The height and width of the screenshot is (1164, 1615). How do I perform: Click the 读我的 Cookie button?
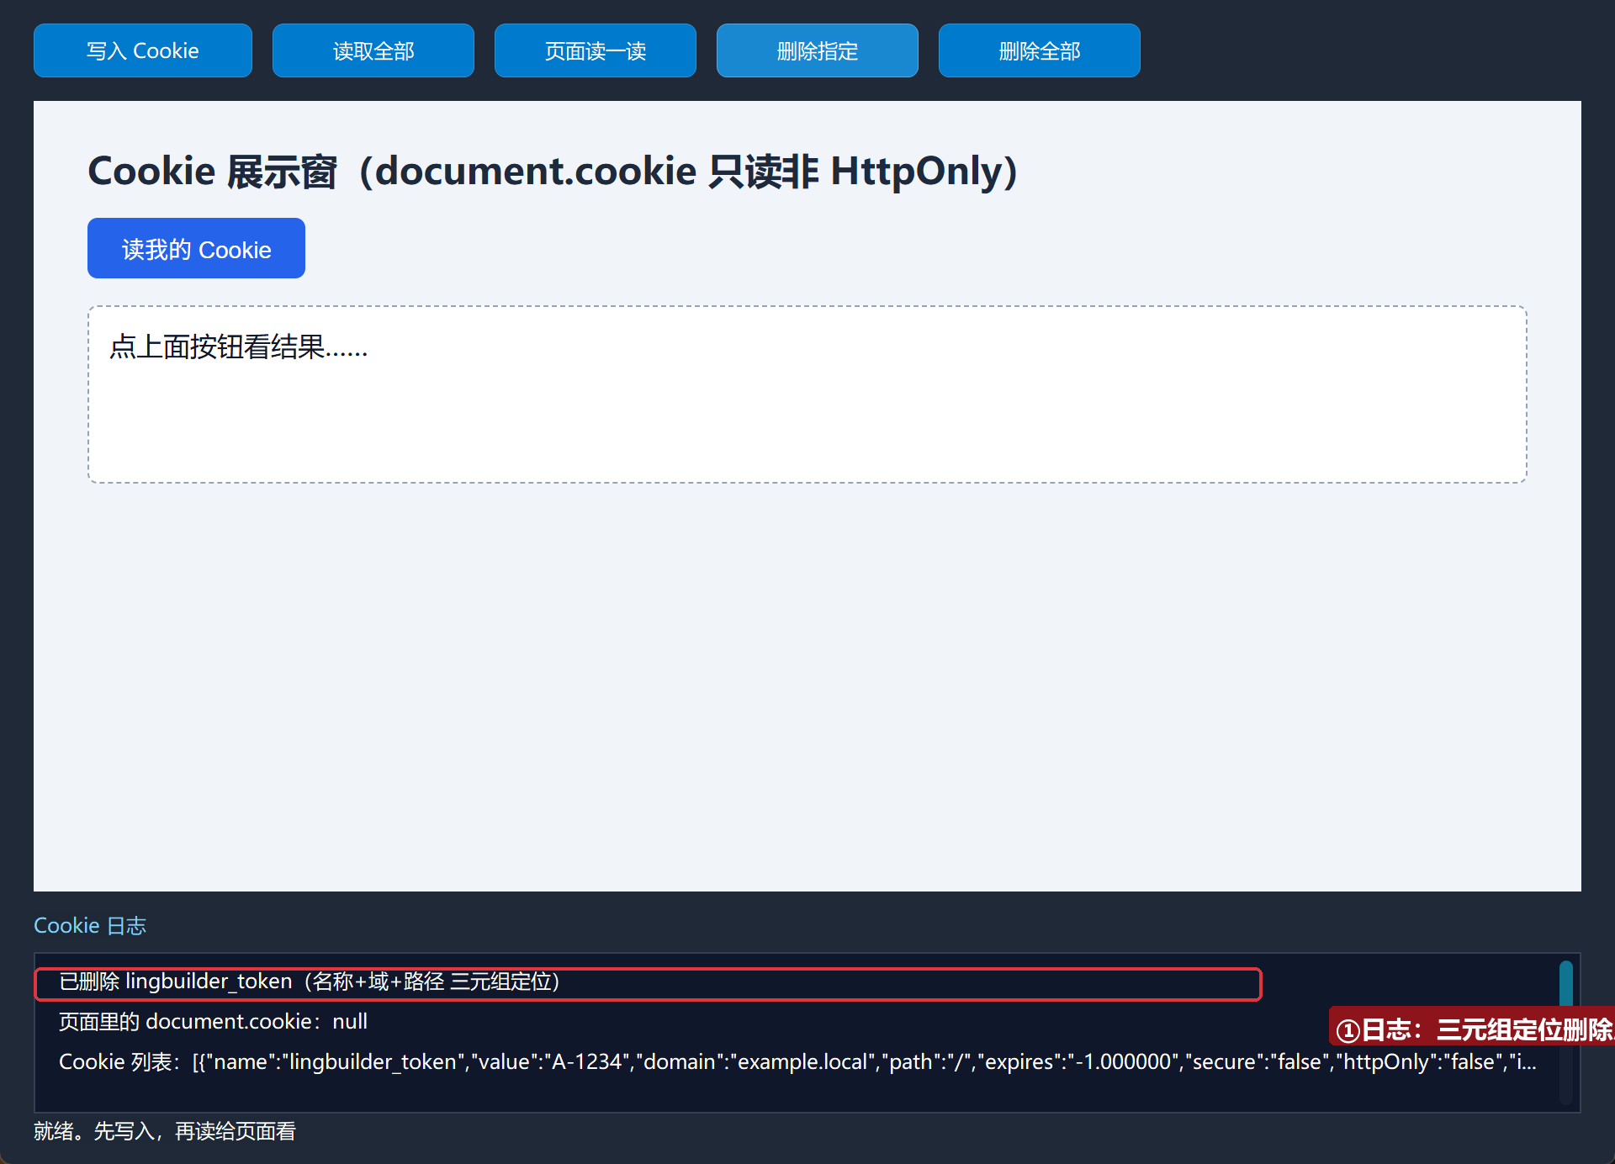[x=196, y=248]
